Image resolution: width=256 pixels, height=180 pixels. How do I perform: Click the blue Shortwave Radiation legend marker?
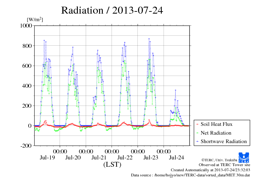(198, 142)
